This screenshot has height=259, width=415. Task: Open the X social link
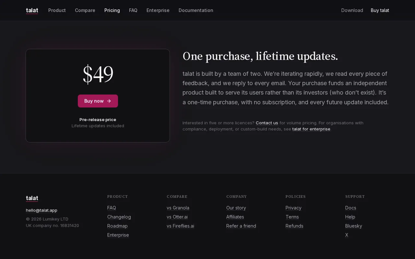[x=347, y=235]
